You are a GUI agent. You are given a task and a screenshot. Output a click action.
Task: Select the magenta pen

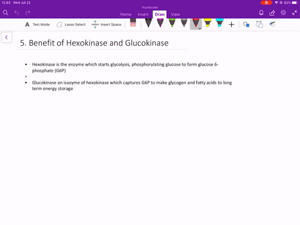160,23
